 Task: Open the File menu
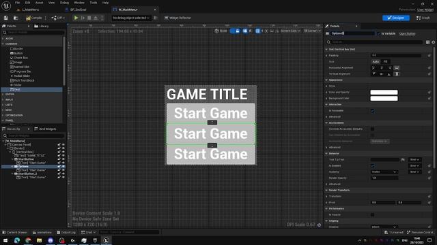(17, 3)
